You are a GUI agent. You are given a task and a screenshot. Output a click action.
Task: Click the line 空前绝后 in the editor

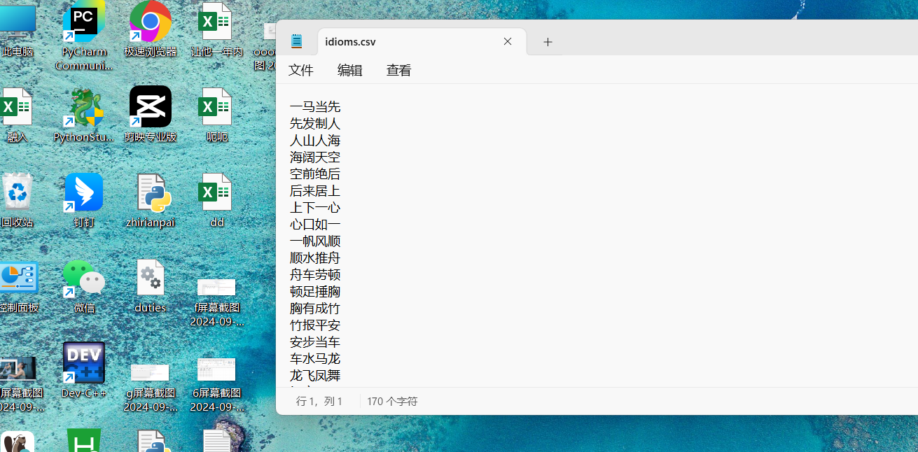point(315,174)
